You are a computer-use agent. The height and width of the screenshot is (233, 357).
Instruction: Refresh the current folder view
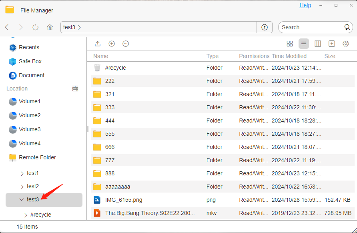click(35, 27)
